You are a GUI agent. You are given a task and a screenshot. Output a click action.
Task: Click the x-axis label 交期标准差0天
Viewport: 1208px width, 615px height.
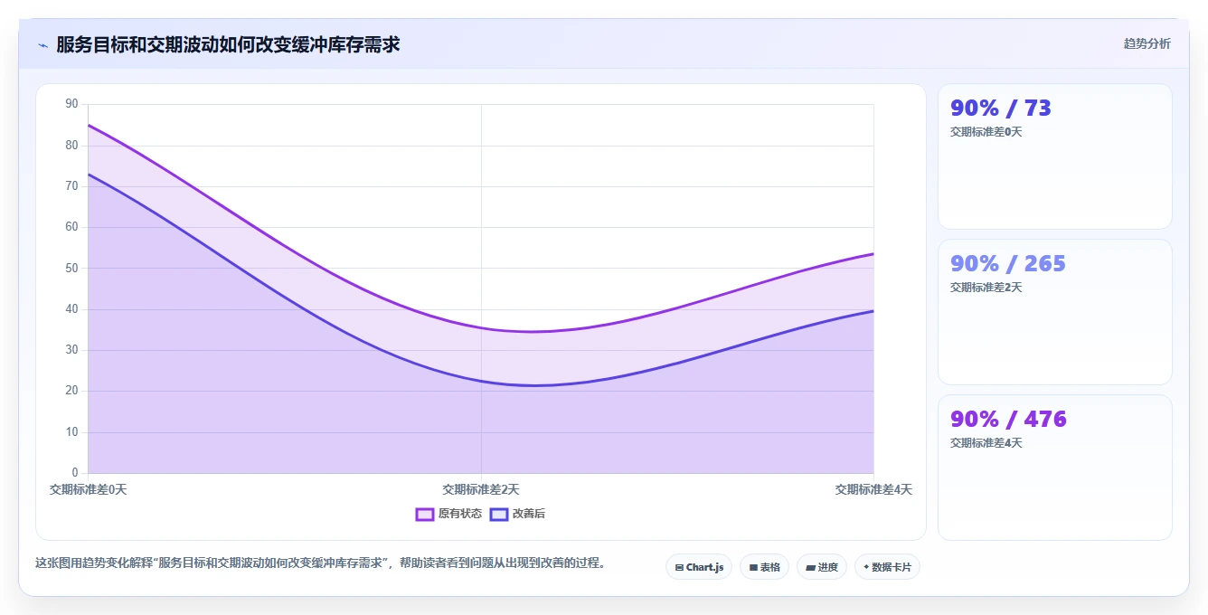(88, 489)
